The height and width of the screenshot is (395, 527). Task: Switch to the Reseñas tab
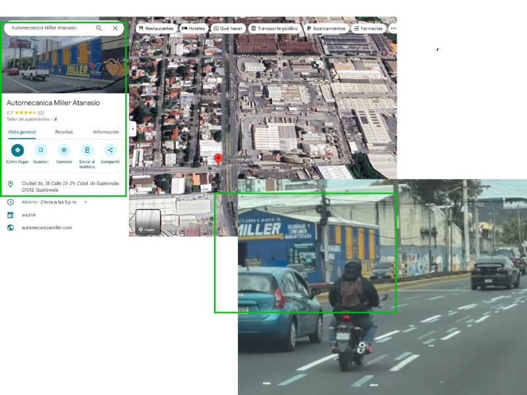click(65, 132)
